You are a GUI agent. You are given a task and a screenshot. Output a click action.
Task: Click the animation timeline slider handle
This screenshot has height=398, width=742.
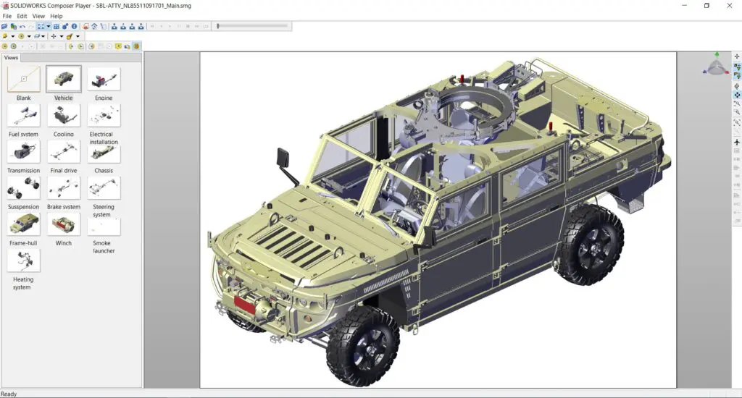coord(217,26)
